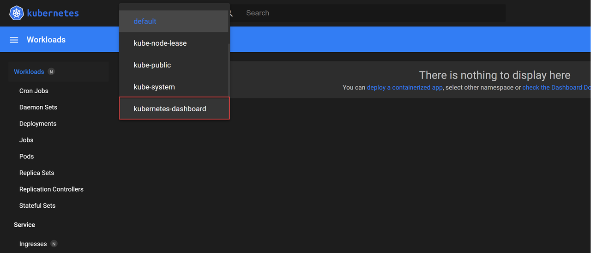This screenshot has width=591, height=253.
Task: Click the N badge beside Workloads
Action: pos(51,72)
